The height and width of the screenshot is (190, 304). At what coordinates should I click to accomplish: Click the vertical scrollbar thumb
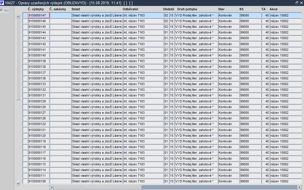[x=18, y=59]
